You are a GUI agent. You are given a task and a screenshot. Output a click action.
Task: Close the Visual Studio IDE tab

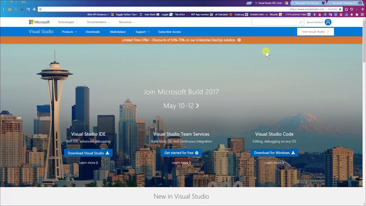pyautogui.click(x=256, y=3)
